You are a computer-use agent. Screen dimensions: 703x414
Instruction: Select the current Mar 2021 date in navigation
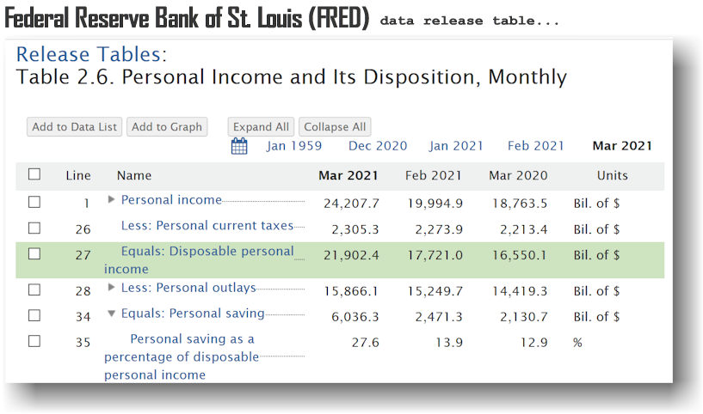[622, 146]
